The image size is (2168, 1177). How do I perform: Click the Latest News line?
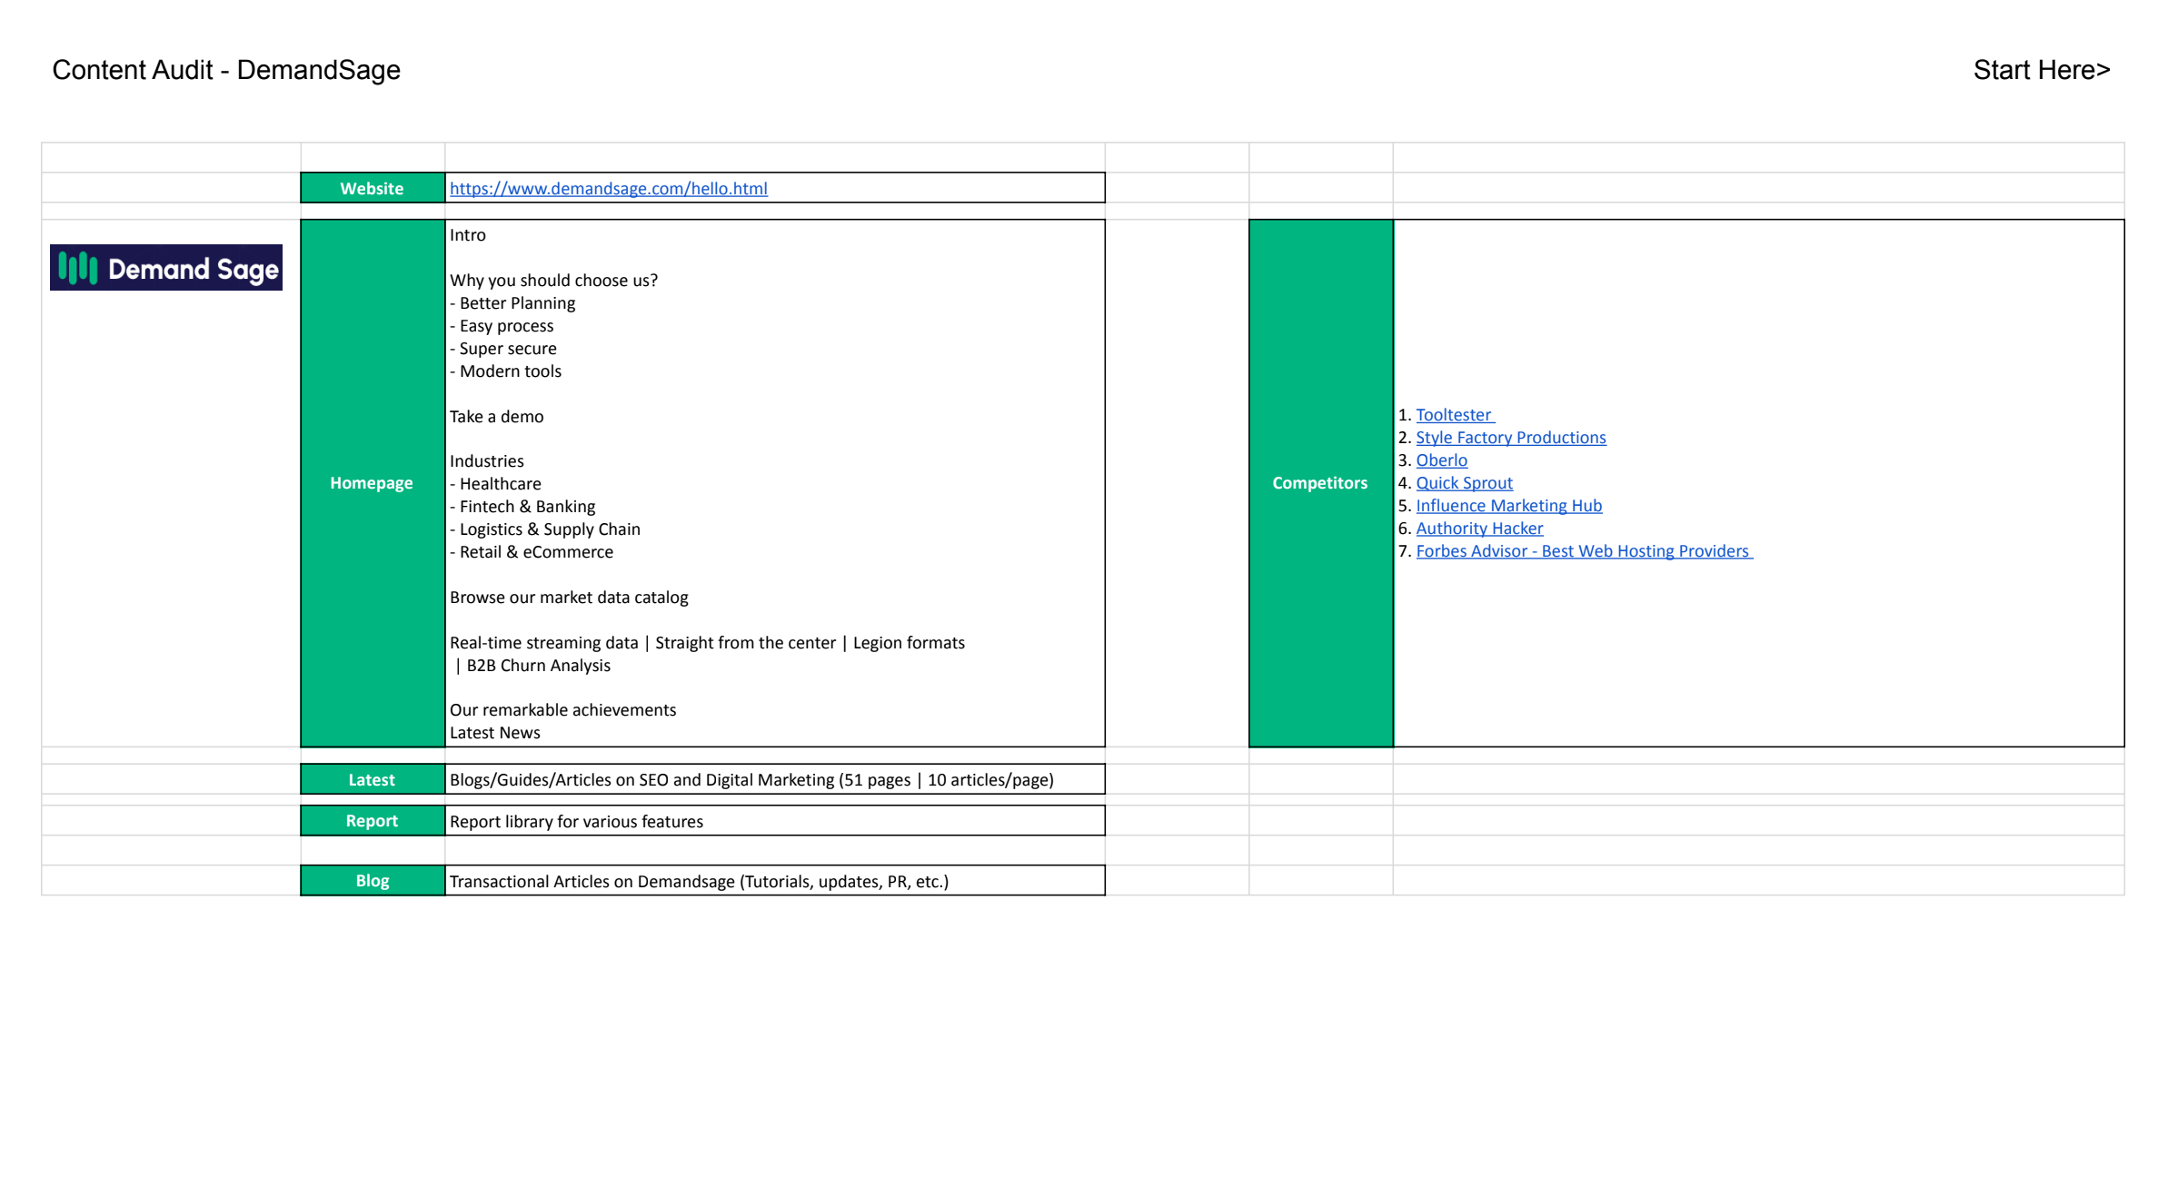(x=494, y=733)
